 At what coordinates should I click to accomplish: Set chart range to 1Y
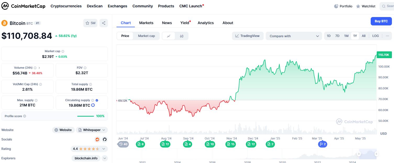[355, 36]
